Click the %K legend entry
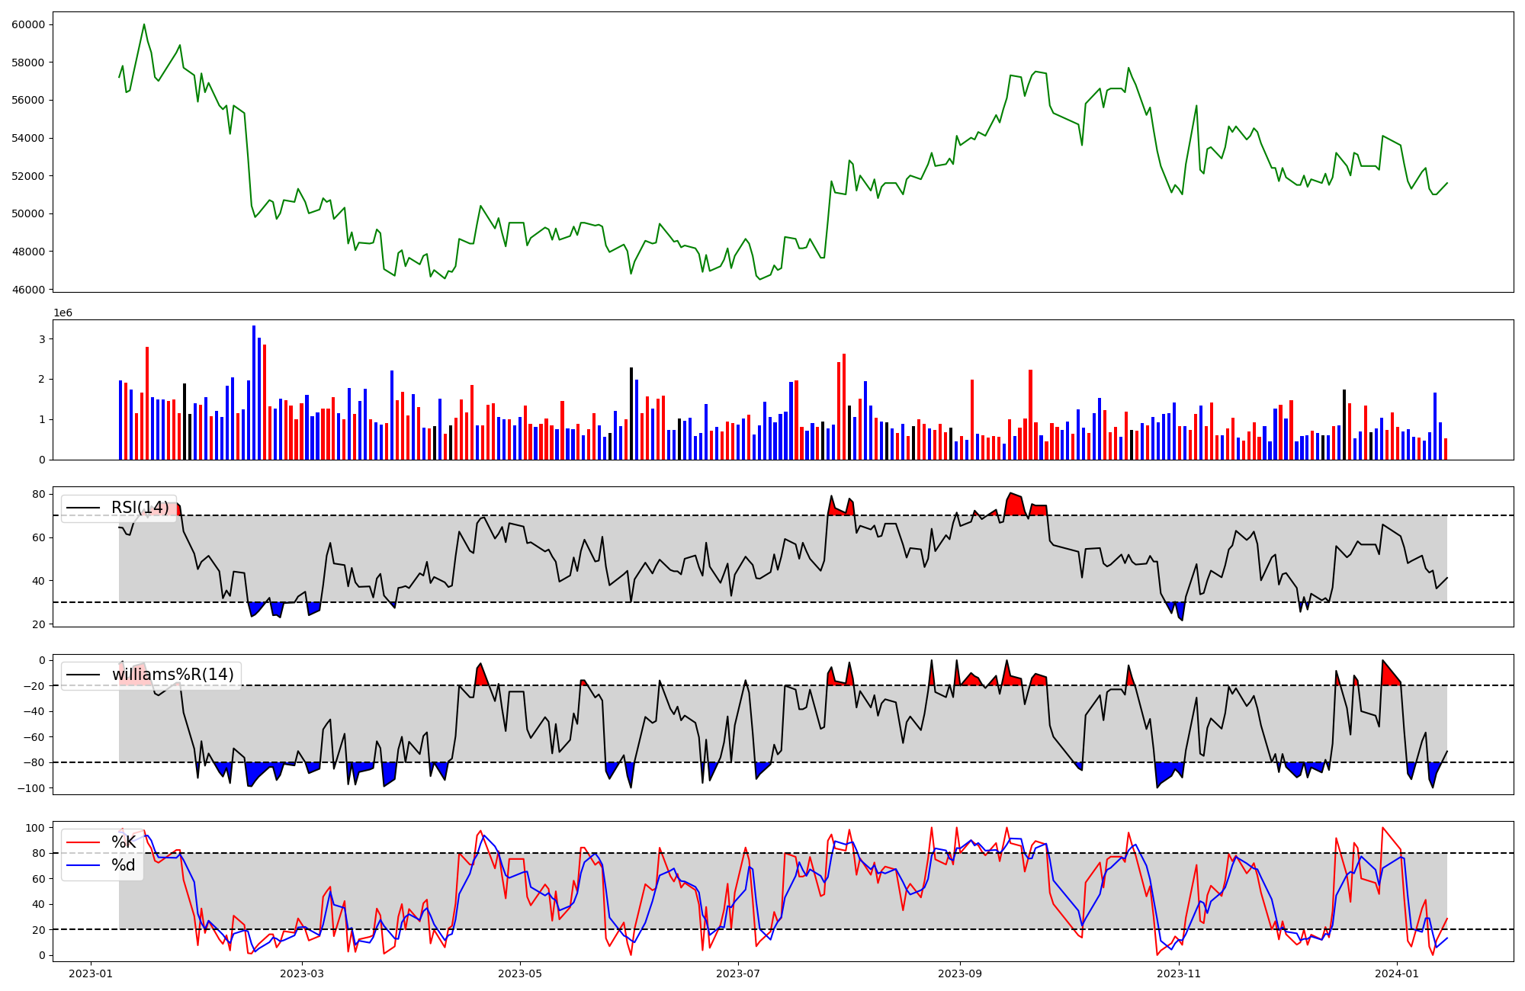 tap(124, 842)
